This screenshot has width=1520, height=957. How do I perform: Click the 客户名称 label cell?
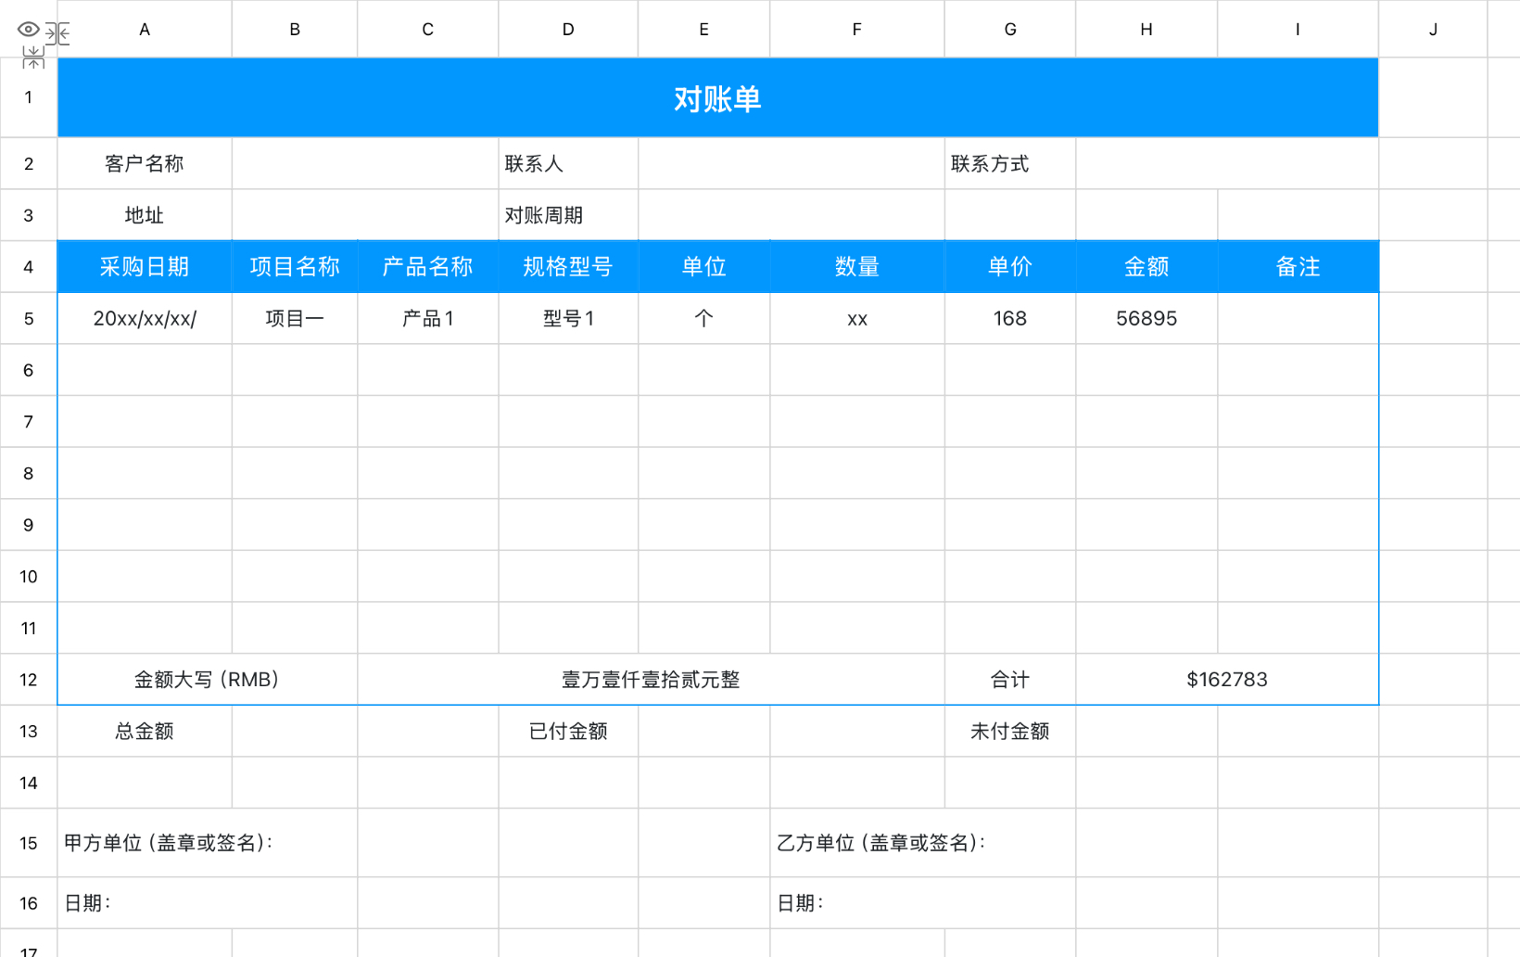click(144, 164)
